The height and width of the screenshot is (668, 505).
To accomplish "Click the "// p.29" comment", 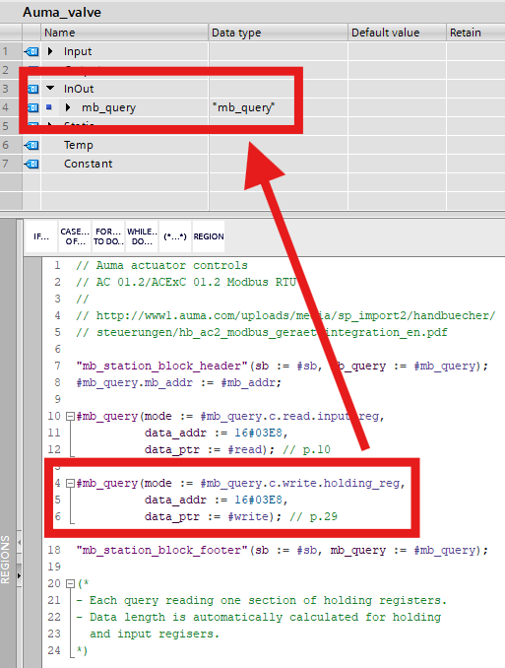I will [313, 516].
